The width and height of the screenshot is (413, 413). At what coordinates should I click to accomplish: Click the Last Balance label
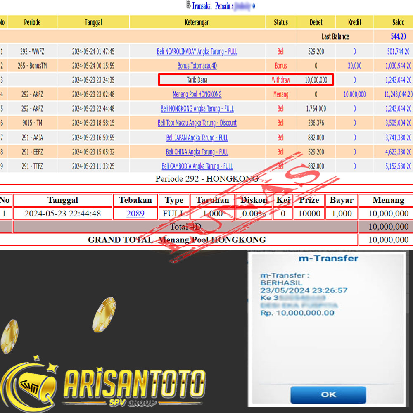tap(335, 37)
